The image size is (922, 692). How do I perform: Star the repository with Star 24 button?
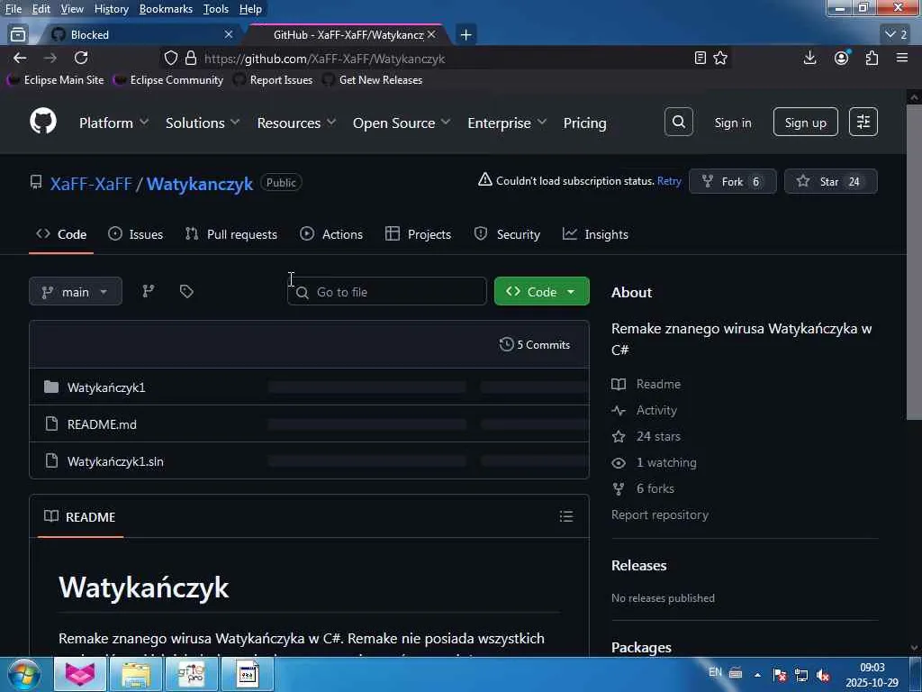pos(831,182)
